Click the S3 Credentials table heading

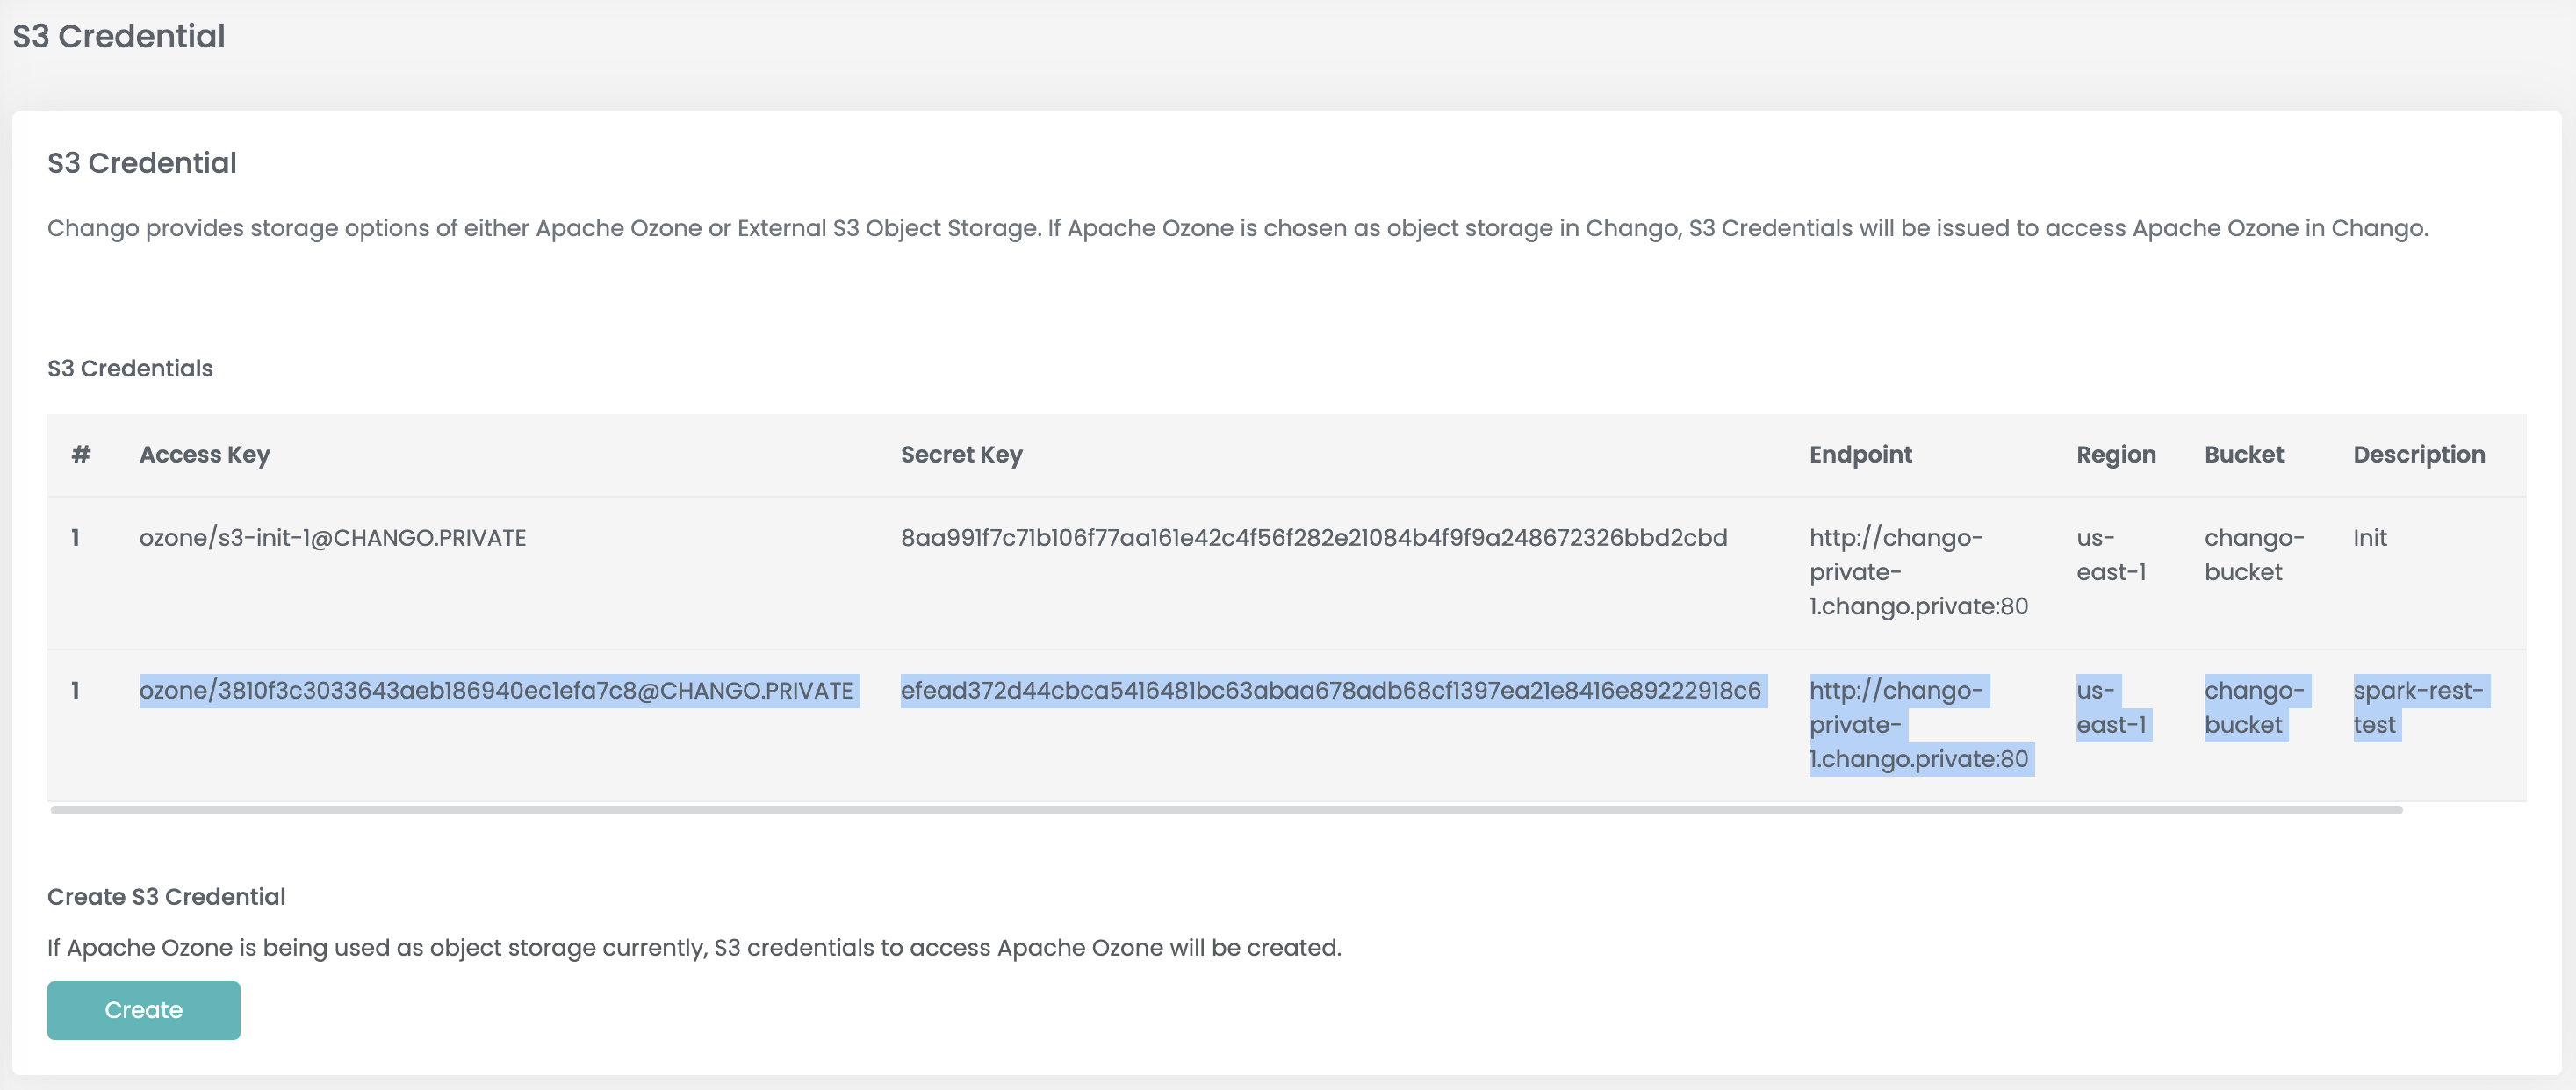(x=130, y=369)
